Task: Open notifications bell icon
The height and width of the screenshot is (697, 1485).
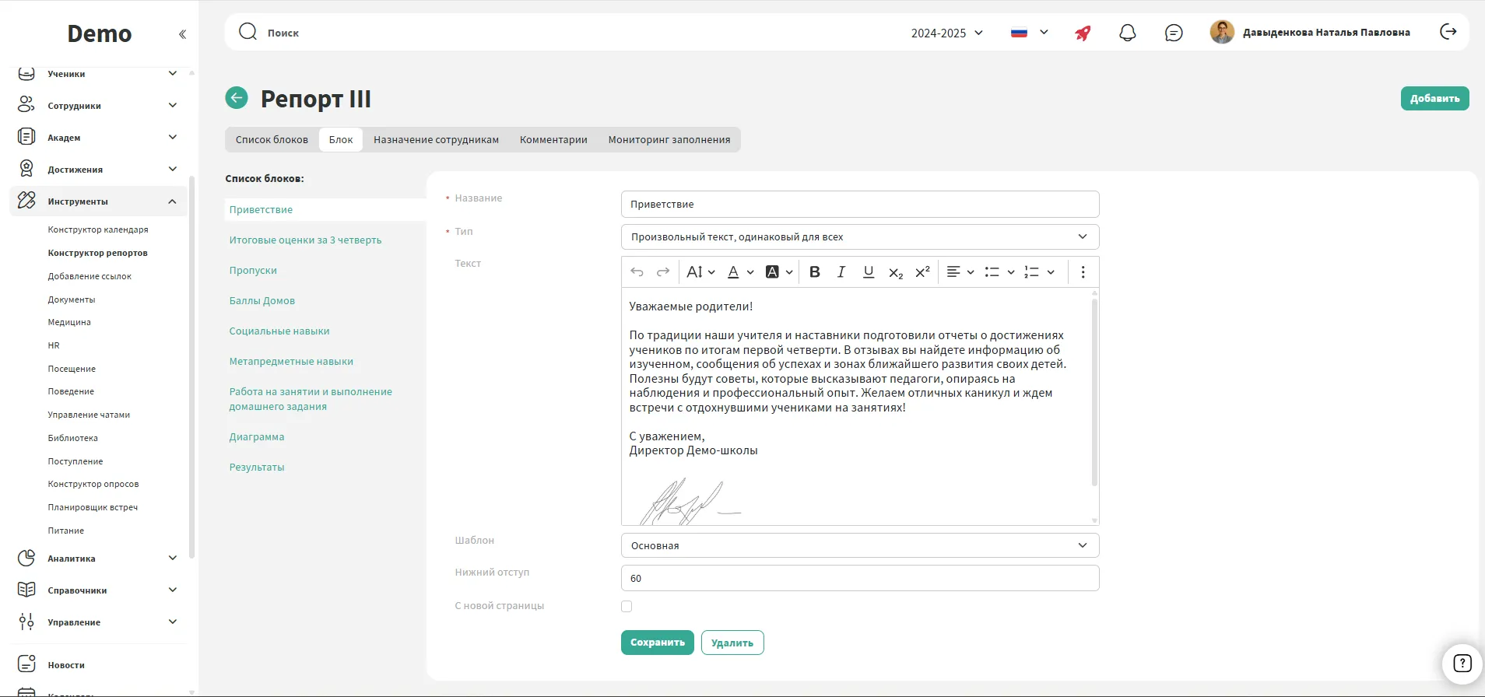Action: click(x=1127, y=33)
